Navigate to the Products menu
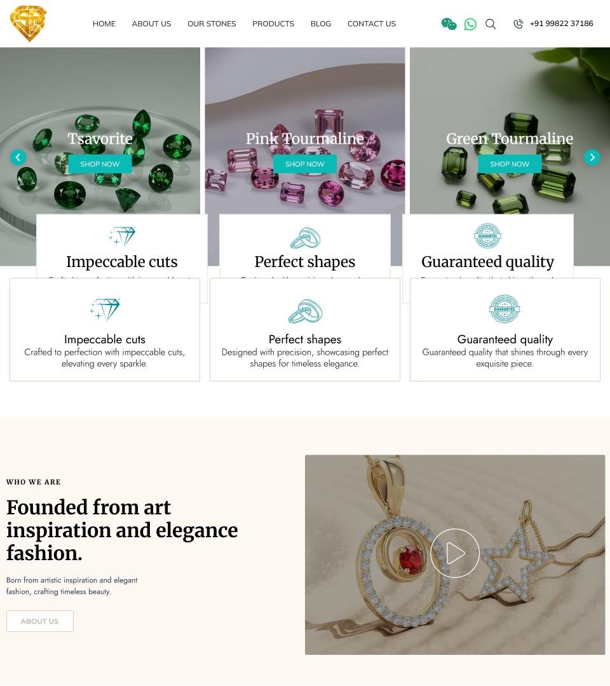The width and height of the screenshot is (610, 686). [273, 24]
